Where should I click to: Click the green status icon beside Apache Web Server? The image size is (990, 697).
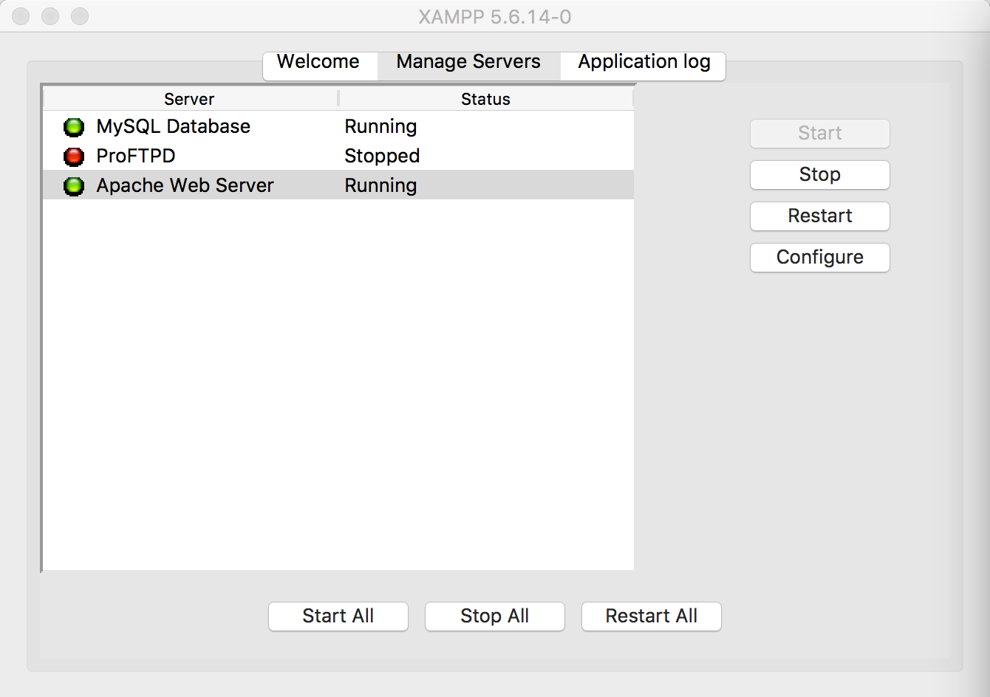[x=74, y=186]
